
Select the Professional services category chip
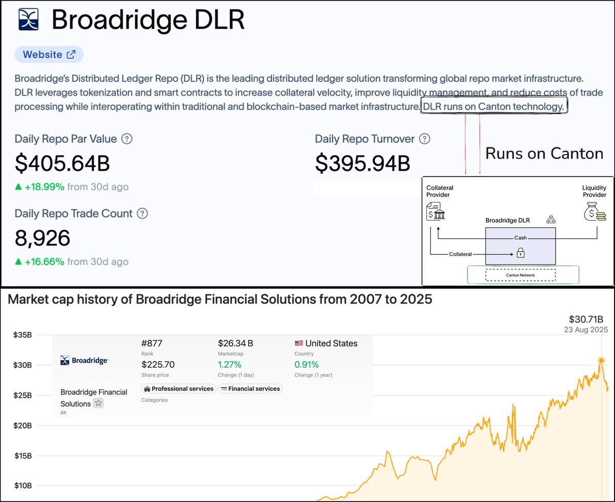coord(178,388)
